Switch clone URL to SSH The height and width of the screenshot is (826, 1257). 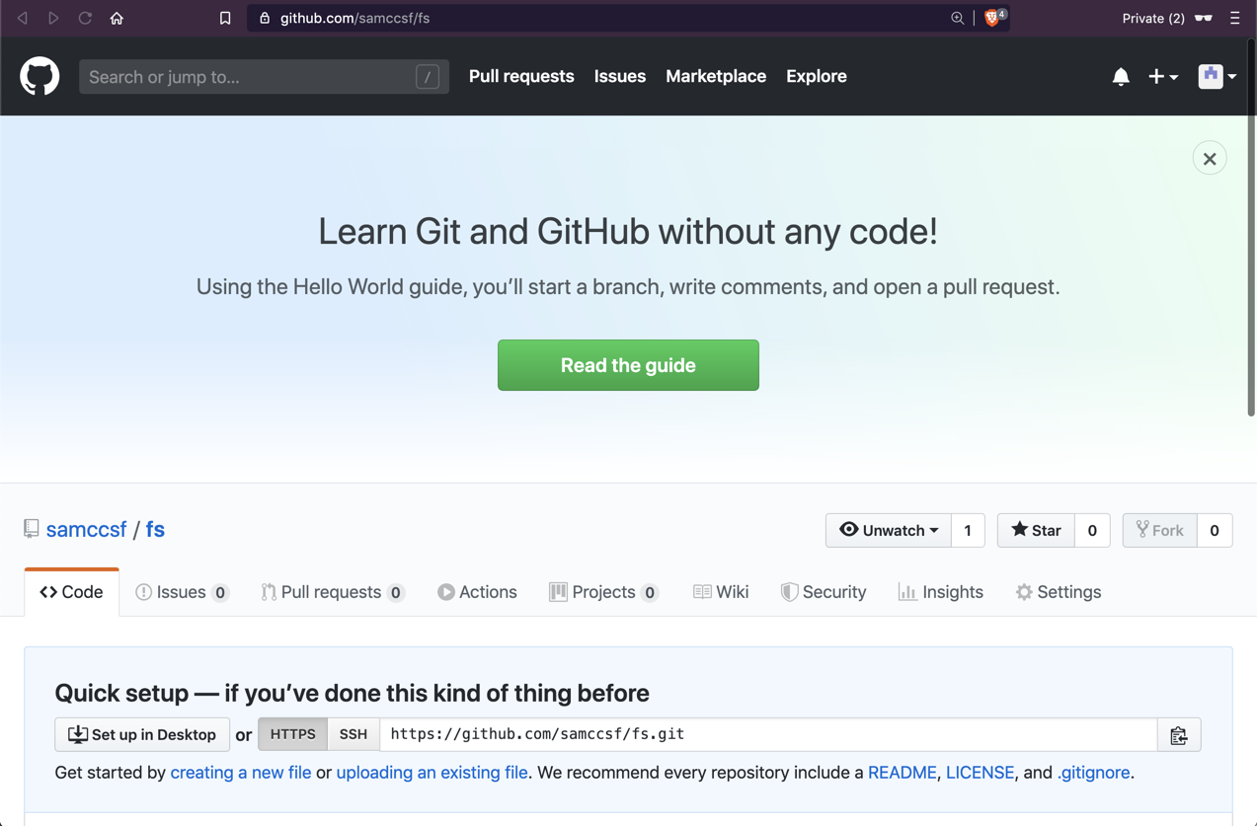[354, 734]
